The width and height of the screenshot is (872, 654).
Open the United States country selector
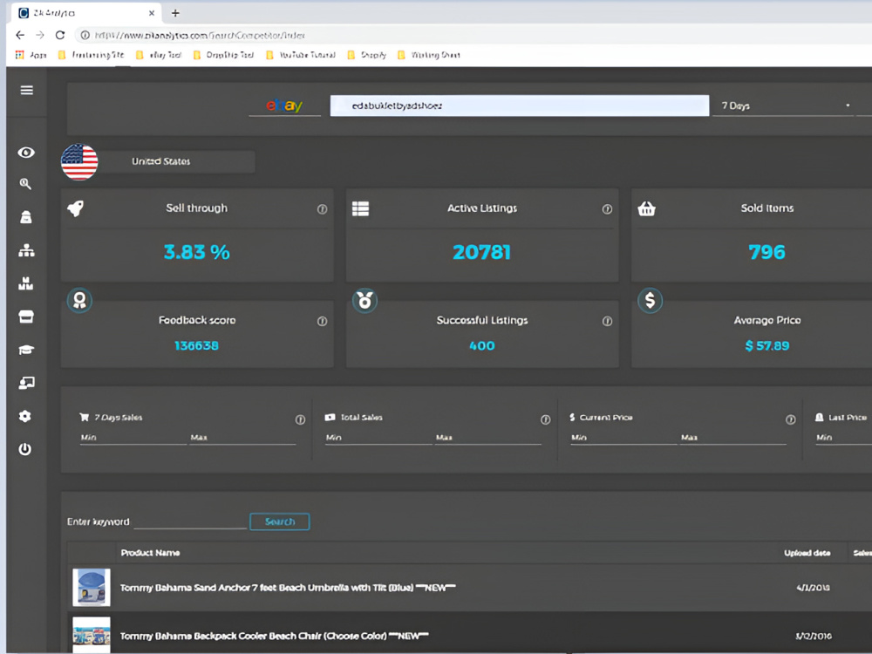coord(176,161)
